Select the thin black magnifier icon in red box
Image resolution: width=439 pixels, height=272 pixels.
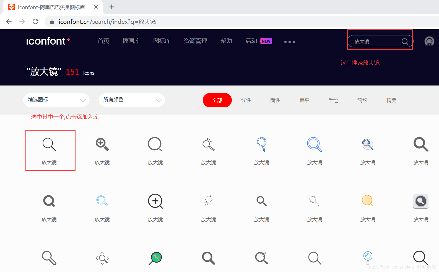[x=49, y=144]
